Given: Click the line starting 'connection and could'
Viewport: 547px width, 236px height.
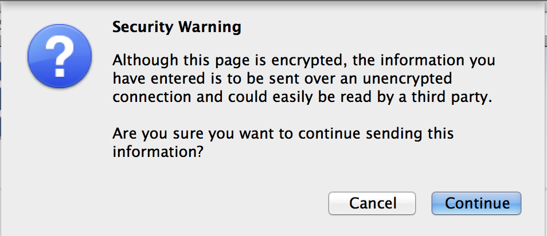Looking at the screenshot, I should (302, 97).
